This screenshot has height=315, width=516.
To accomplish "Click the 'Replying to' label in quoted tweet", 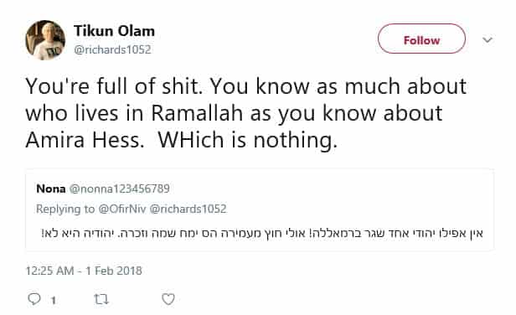I will 65,209.
